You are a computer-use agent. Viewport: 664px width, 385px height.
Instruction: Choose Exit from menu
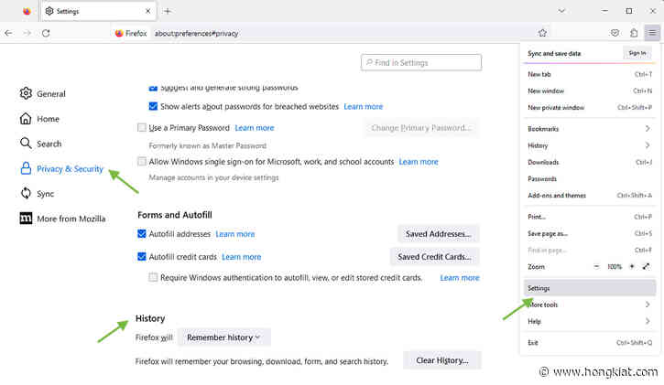coord(590,342)
